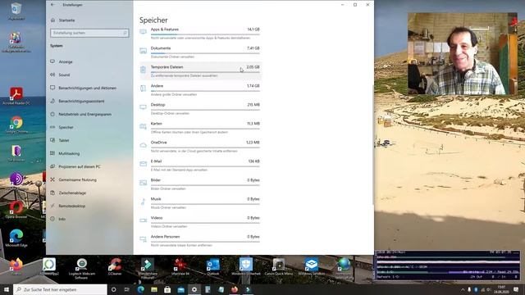Click the Andere Personen icon

144,239
